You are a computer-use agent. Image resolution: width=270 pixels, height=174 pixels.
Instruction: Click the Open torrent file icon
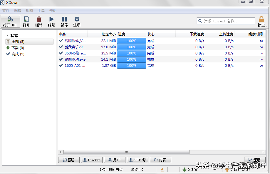pos(26,19)
